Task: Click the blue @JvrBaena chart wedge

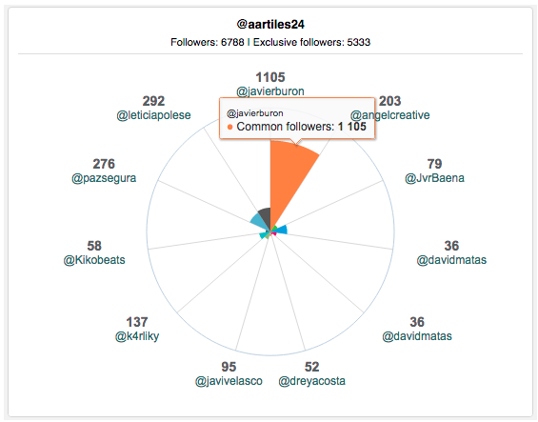Action: 282,230
